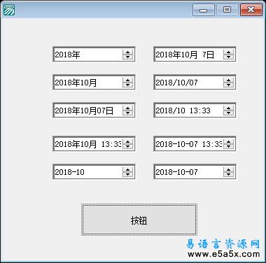
Task: Click the spinner on the 2018年10月07日 field
Action: tap(127, 111)
